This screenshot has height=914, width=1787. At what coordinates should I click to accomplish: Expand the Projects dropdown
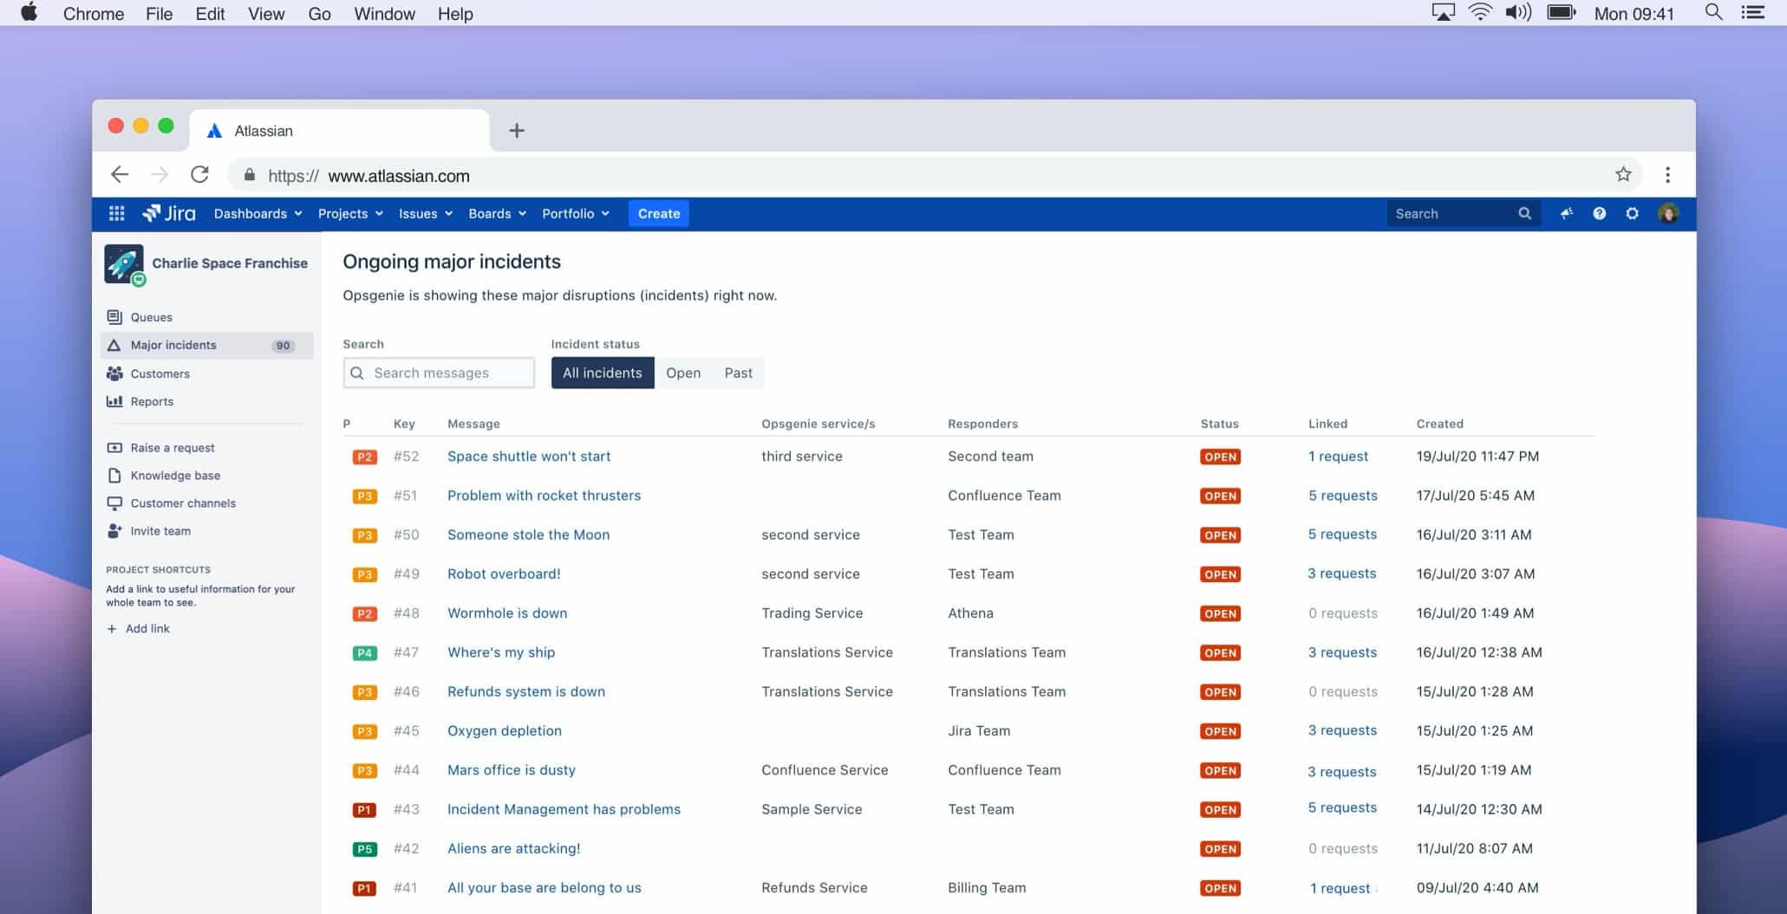[x=350, y=213]
